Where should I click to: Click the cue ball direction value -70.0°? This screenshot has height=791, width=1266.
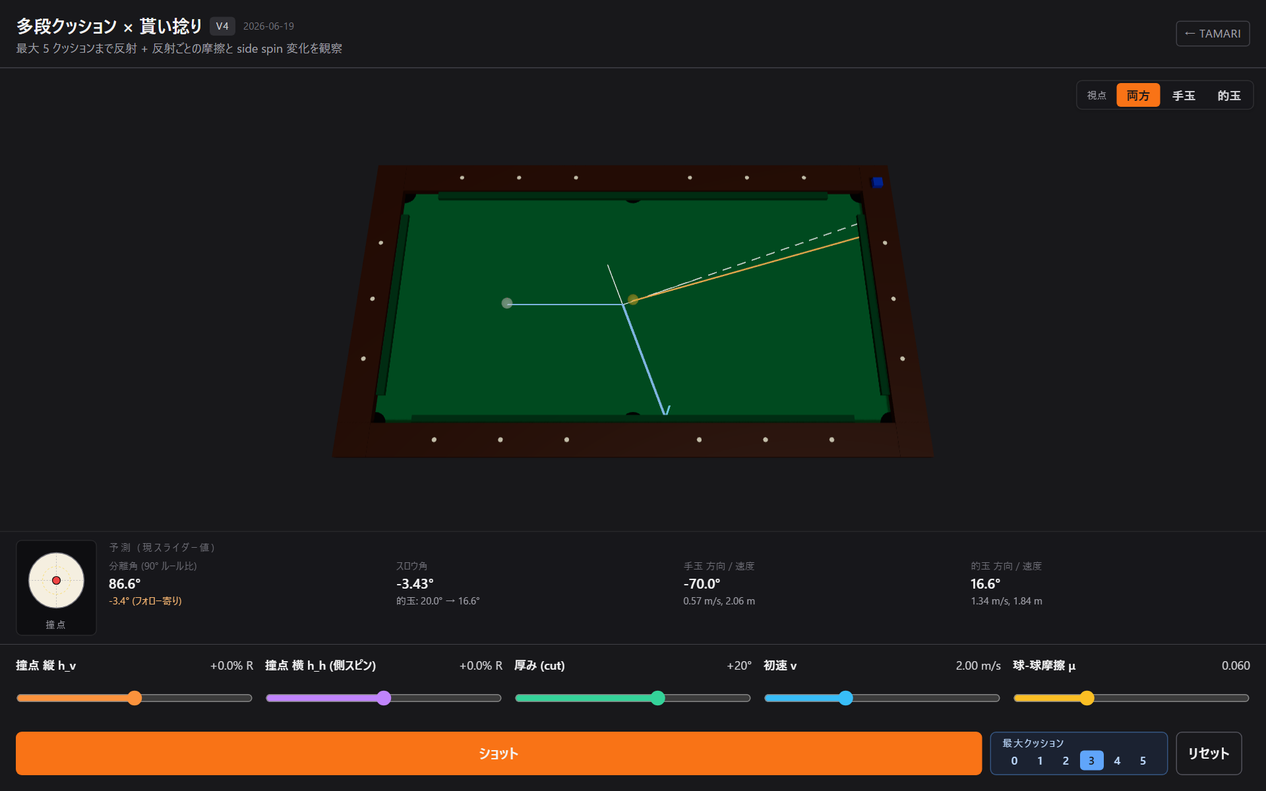[x=702, y=584]
